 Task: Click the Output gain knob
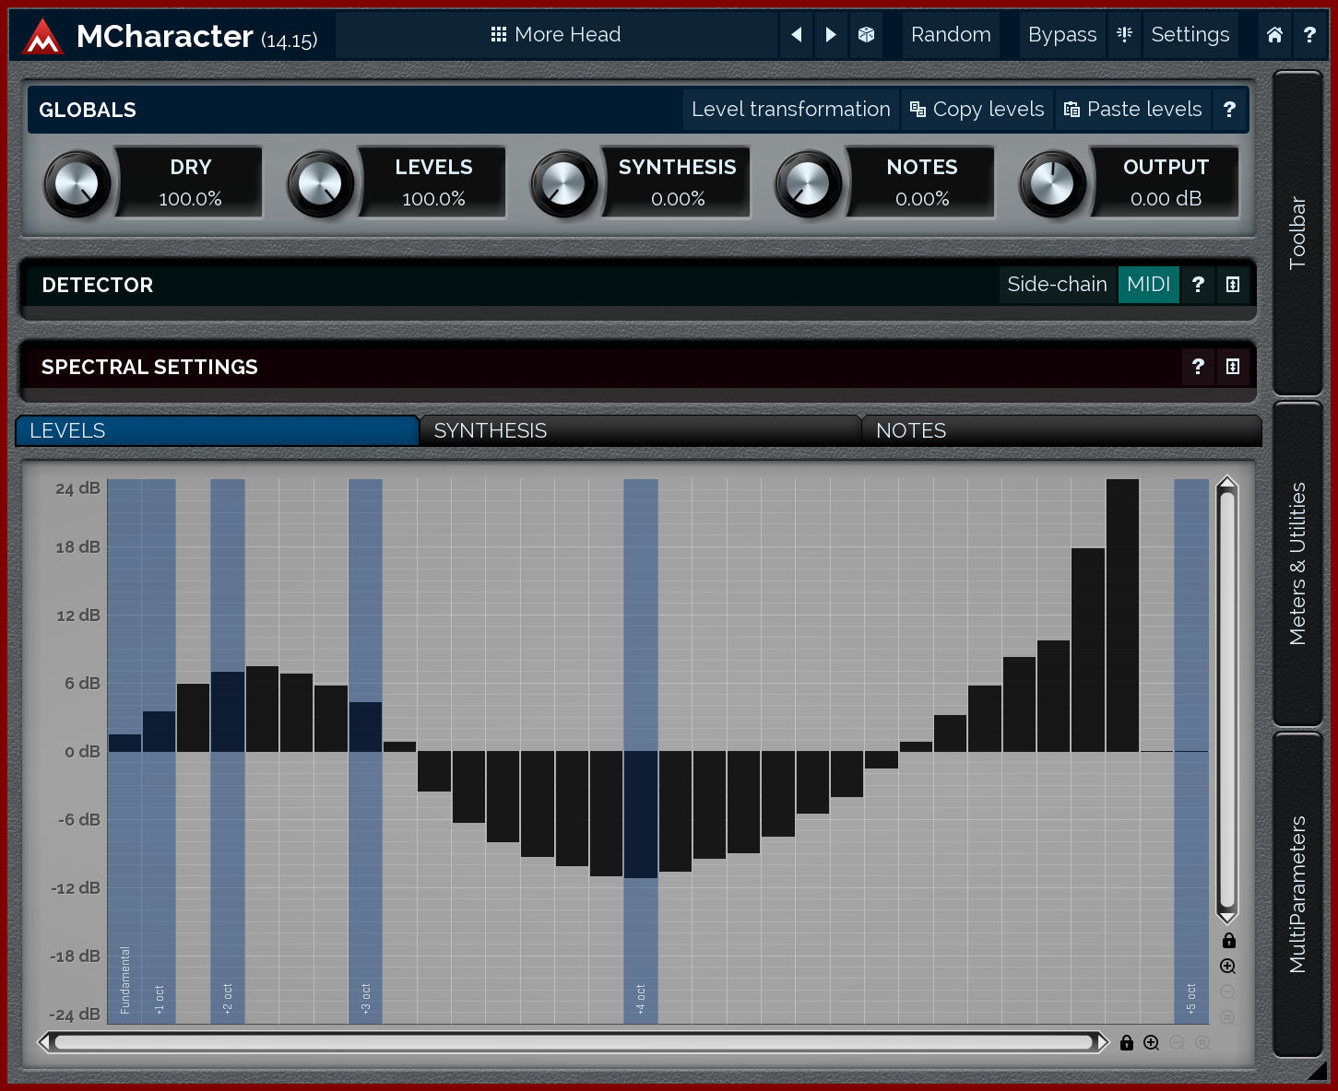tap(1052, 184)
